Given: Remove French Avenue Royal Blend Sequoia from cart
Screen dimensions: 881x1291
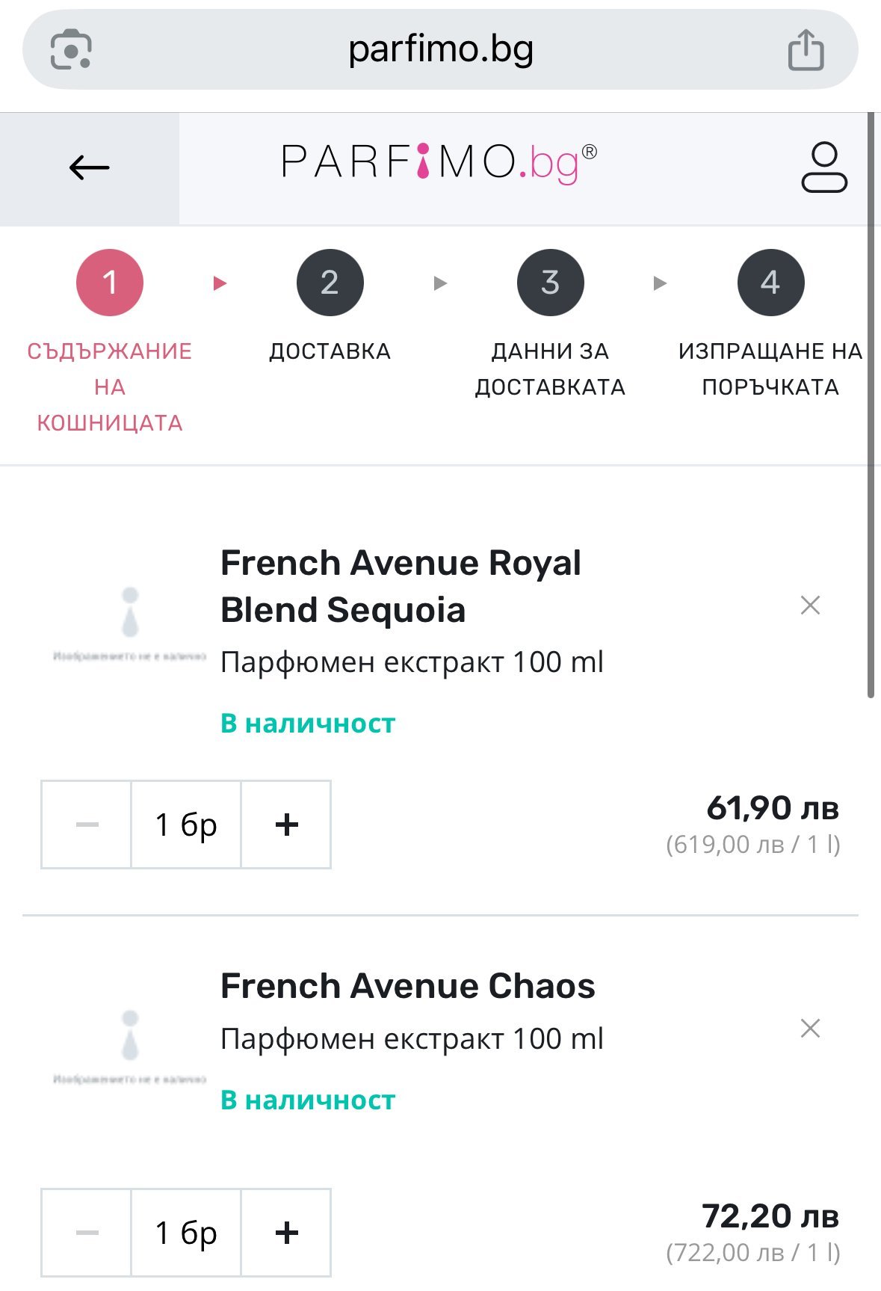Looking at the screenshot, I should (x=810, y=605).
